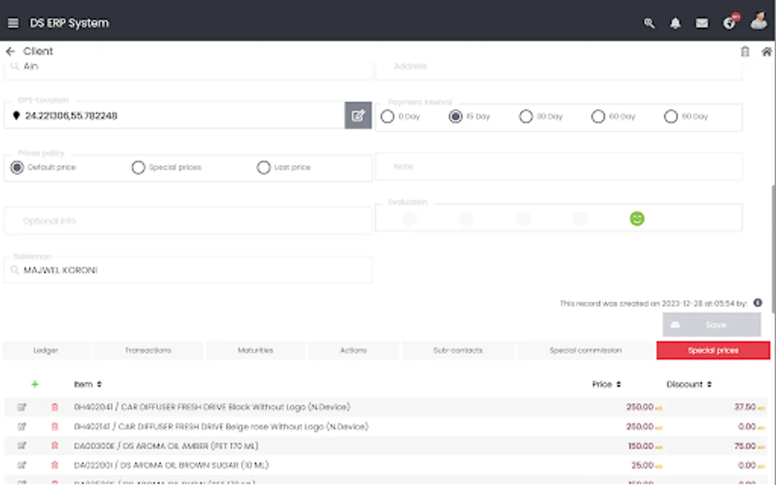Click the Note input field

pyautogui.click(x=558, y=167)
